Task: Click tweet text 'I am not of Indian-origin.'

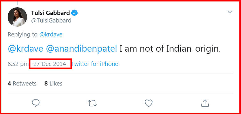Action: [170, 49]
